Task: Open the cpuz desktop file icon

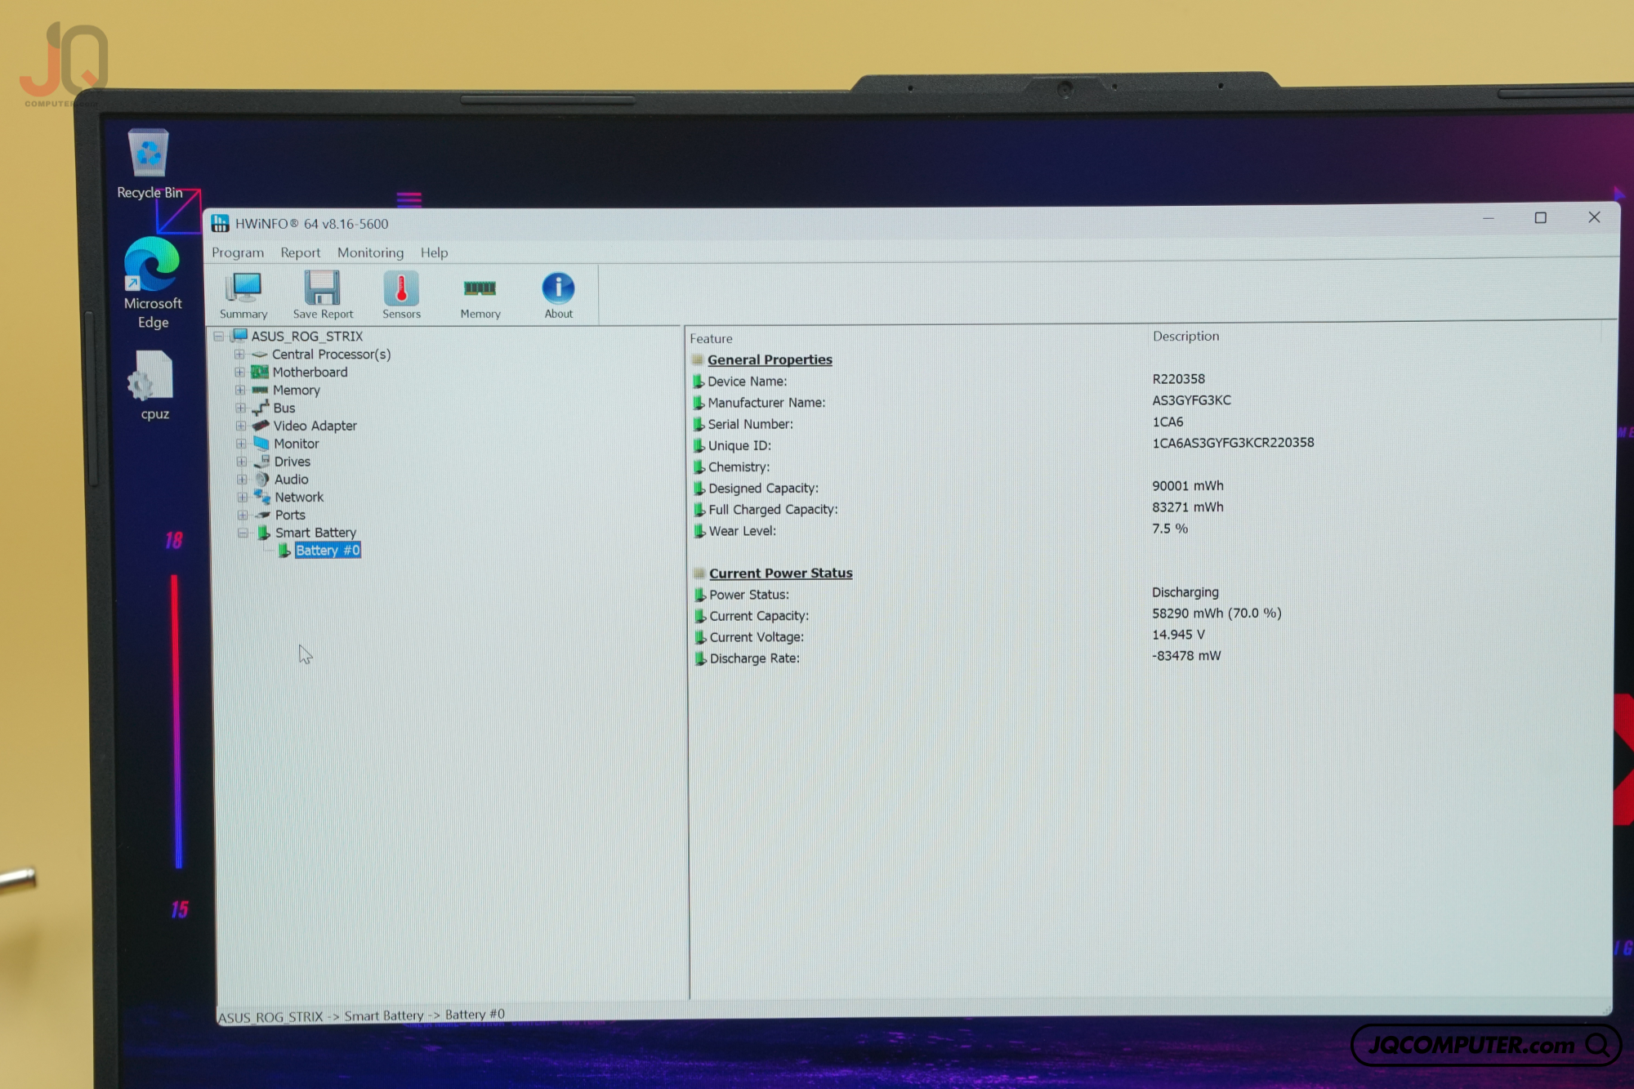Action: click(154, 386)
